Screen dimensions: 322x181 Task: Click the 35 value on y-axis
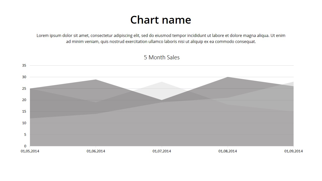tap(24, 65)
